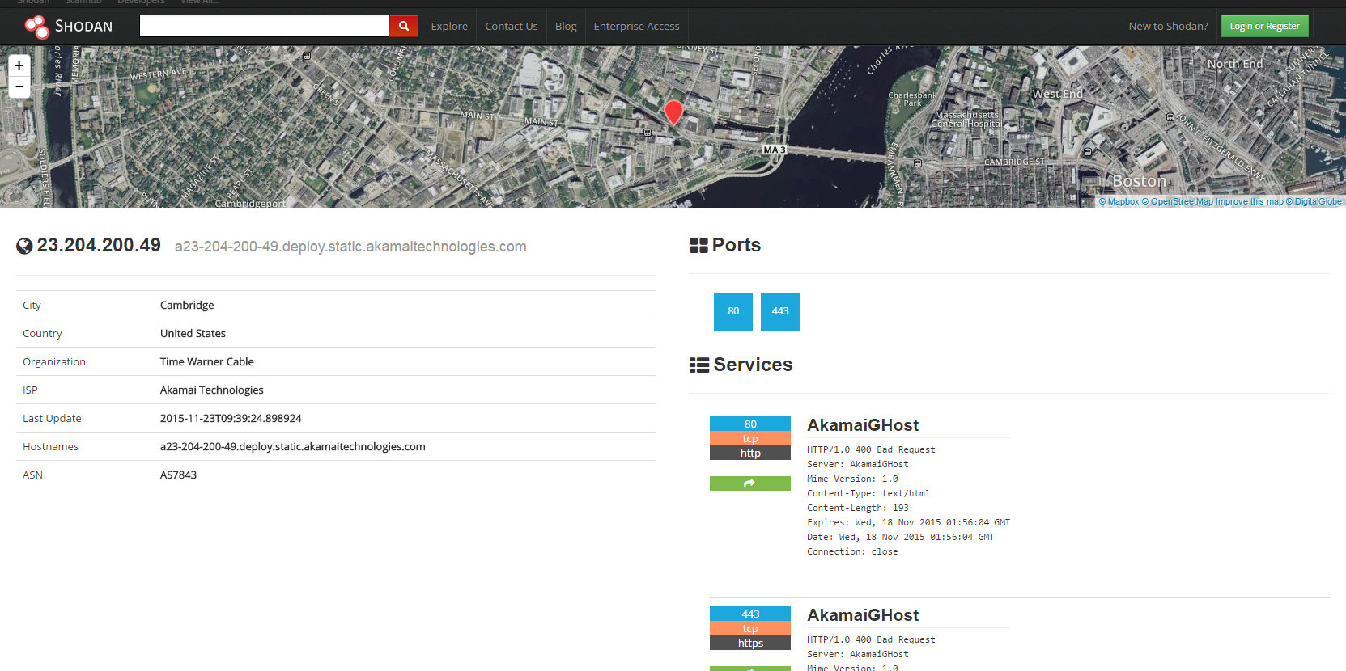Click the SHODAN brand text

coord(83,27)
